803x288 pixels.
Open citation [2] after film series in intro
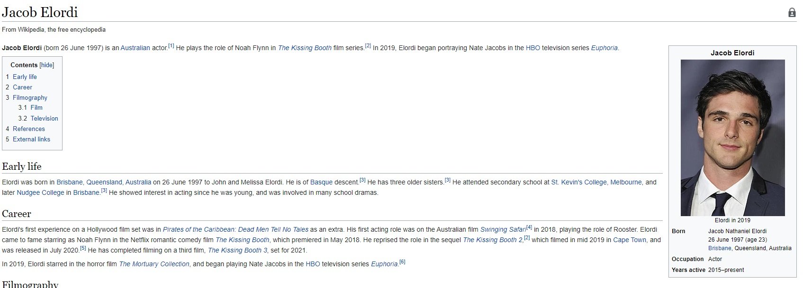pos(368,46)
